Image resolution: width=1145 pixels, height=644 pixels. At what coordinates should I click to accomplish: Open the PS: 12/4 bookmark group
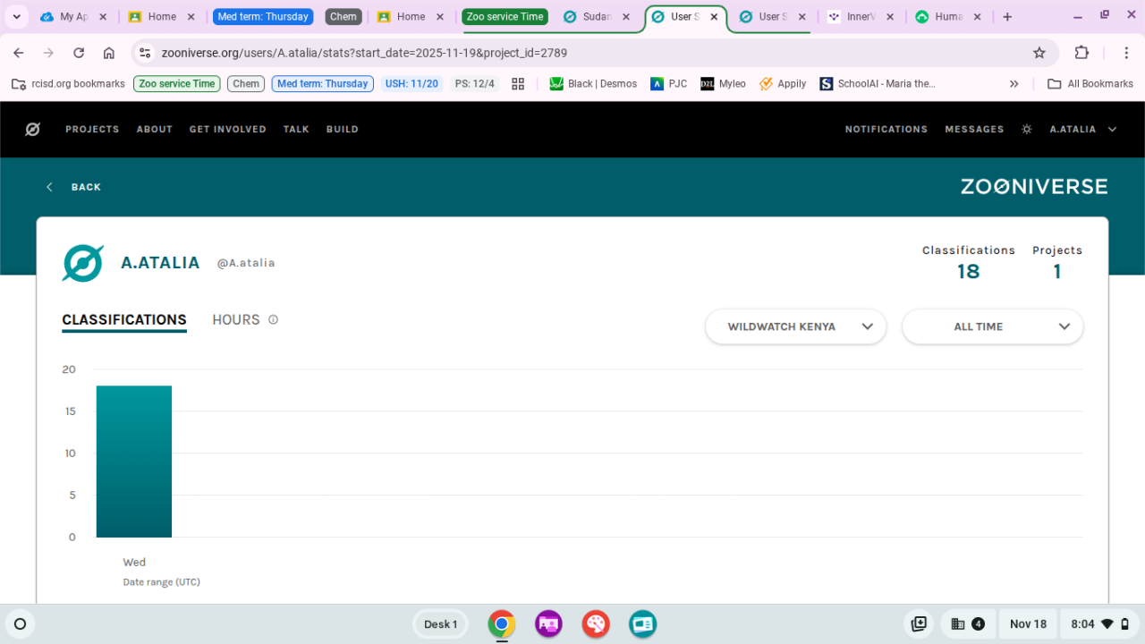pyautogui.click(x=474, y=84)
